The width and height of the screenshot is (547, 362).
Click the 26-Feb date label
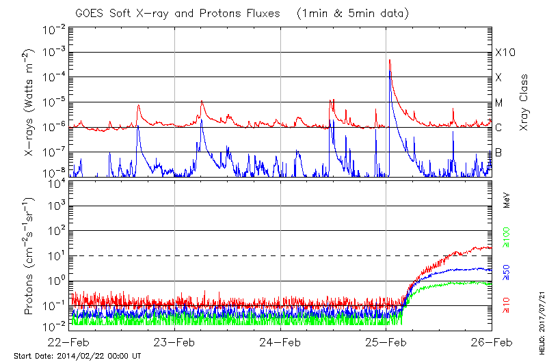coord(491,343)
